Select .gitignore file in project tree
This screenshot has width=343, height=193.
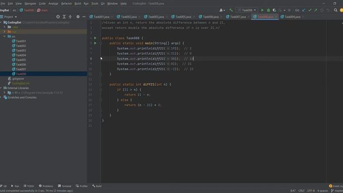click(18, 79)
